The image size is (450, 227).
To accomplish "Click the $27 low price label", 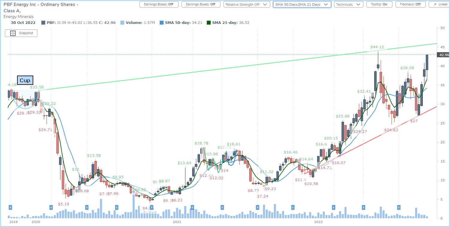I will pyautogui.click(x=414, y=121).
